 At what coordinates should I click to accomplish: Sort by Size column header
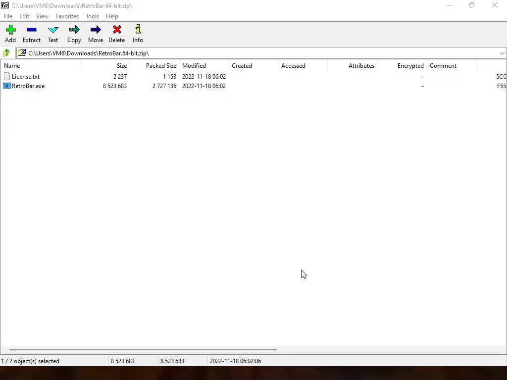pos(105,66)
